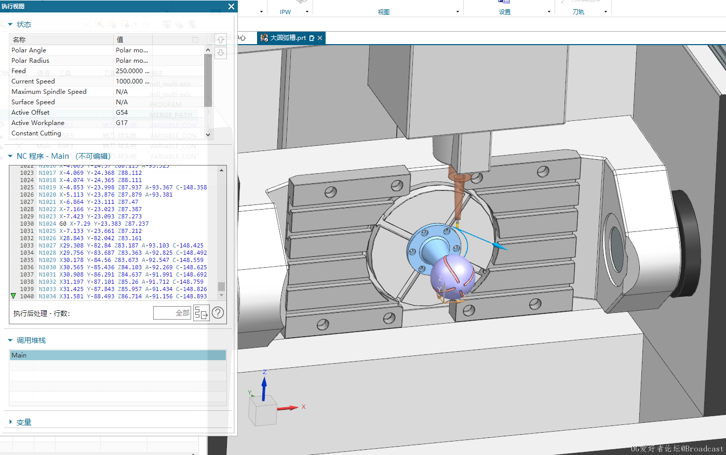
Task: Select NC line 1023 N1017
Action: [114, 173]
